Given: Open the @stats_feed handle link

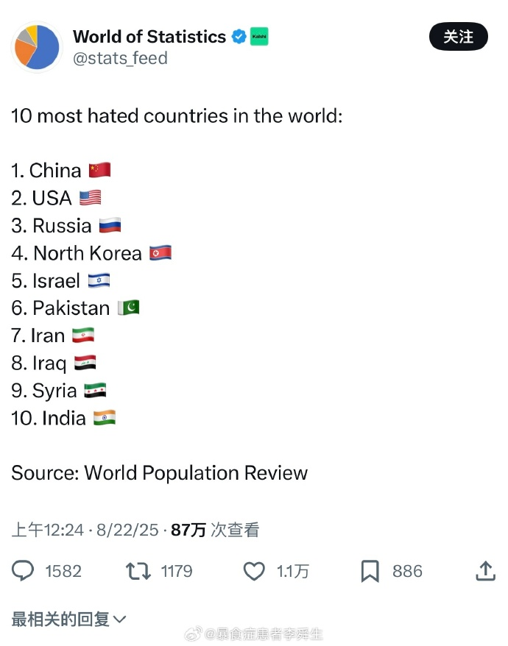Looking at the screenshot, I should tap(121, 58).
